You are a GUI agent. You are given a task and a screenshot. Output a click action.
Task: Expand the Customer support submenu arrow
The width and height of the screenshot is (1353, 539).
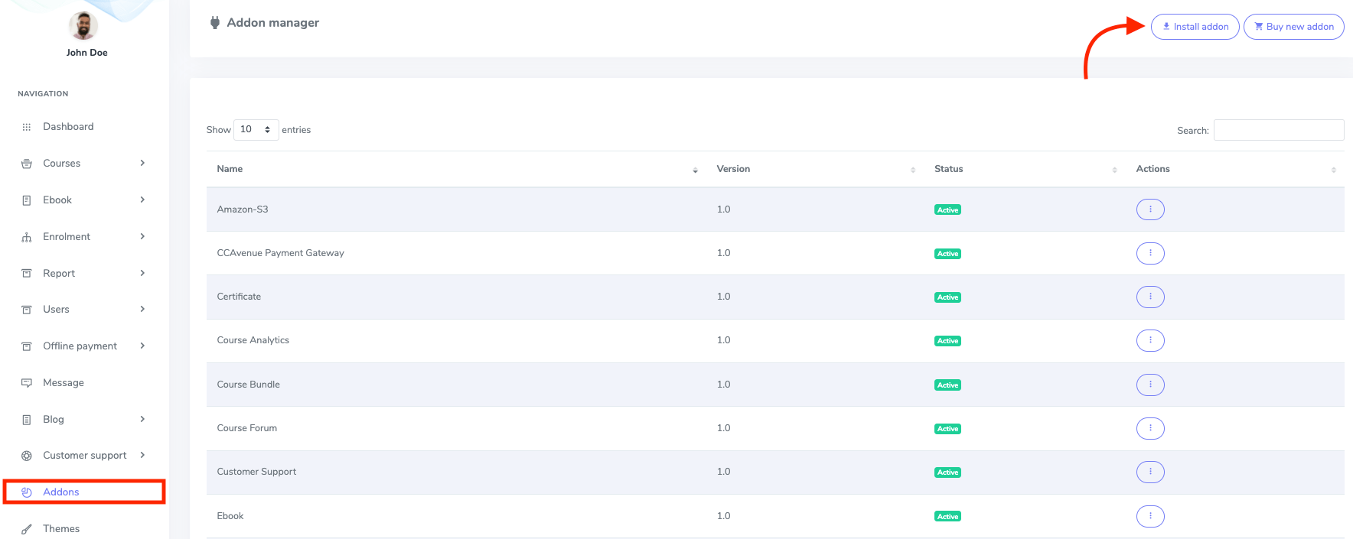(142, 455)
